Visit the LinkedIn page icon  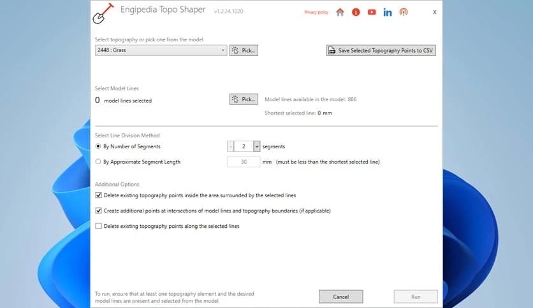click(x=388, y=12)
